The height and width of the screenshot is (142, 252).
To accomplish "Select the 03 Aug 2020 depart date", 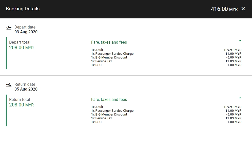I will point(26,32).
